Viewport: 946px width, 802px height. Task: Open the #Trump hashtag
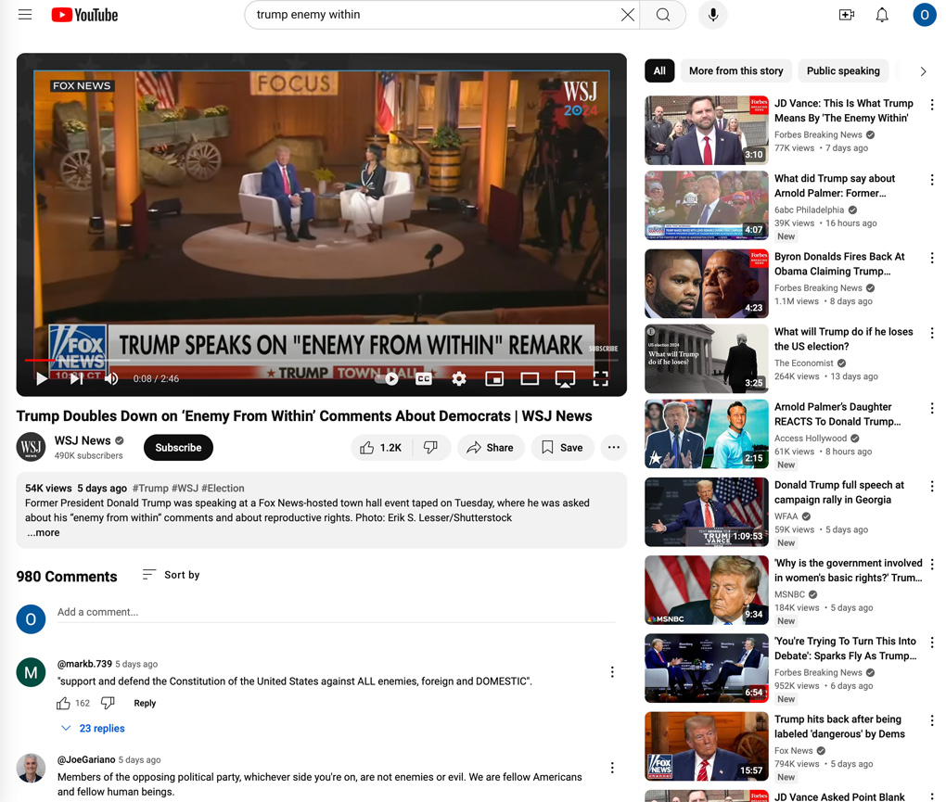pyautogui.click(x=150, y=488)
